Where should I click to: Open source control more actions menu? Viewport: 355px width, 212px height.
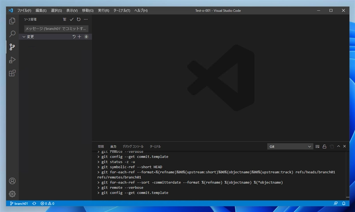coord(86,20)
